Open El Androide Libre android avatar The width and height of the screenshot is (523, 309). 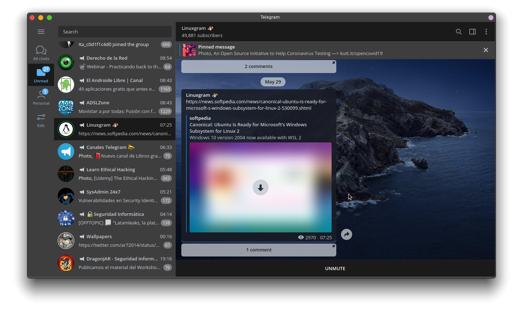(x=66, y=85)
